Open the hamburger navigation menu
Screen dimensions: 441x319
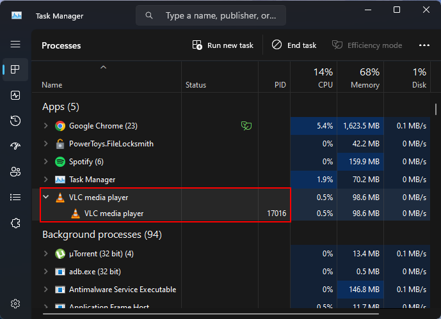point(15,44)
